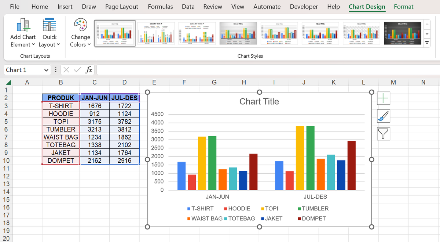Apply the first chart style thumbnail
This screenshot has width=440, height=242.
click(x=115, y=34)
